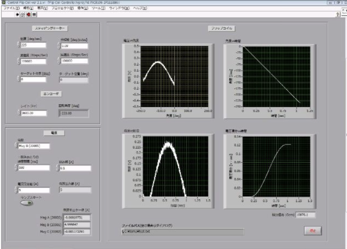
Task: Click the Run Continuously toolbar icon
Action: (x=23, y=14)
